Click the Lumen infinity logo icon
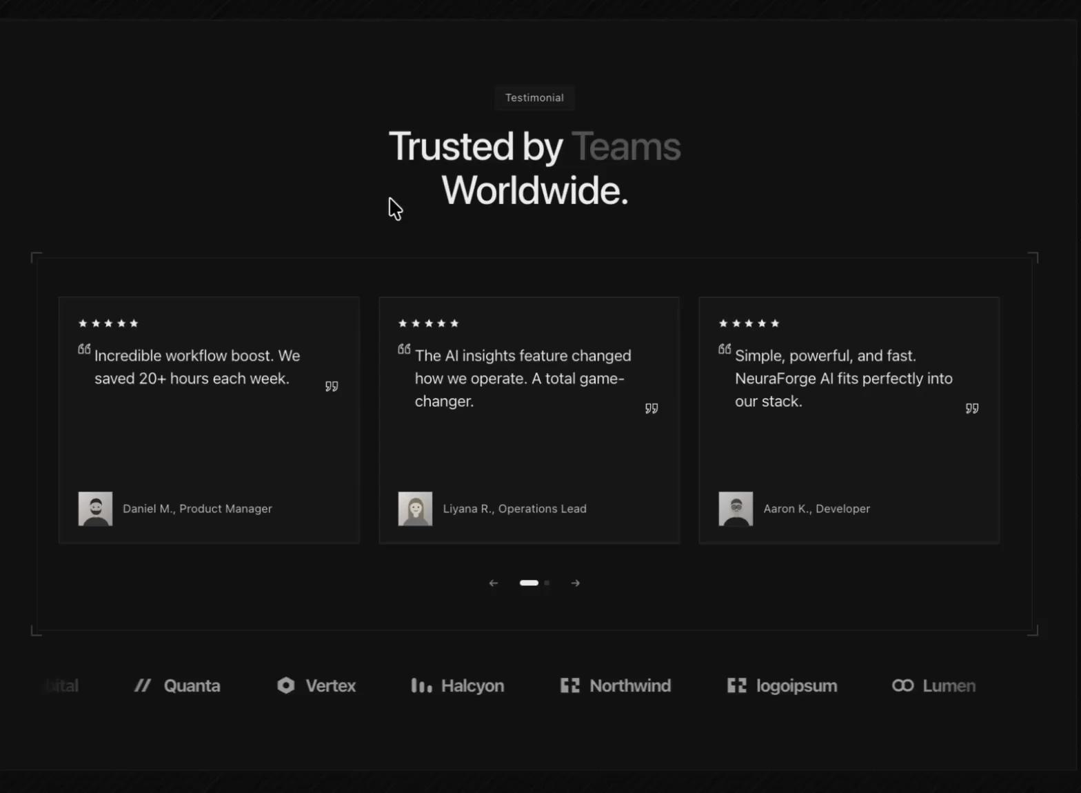 pyautogui.click(x=902, y=685)
